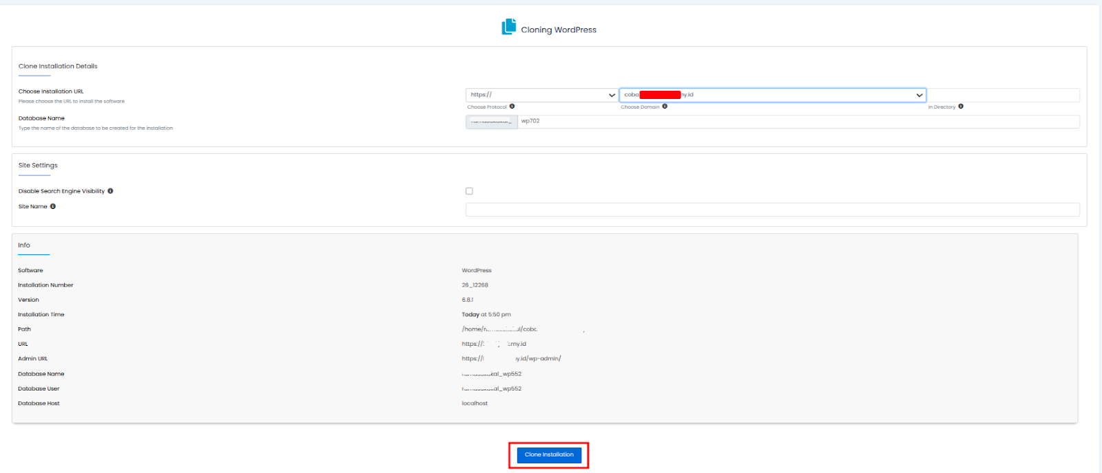Click info icon next to Choose Domain
The width and height of the screenshot is (1102, 473).
[x=665, y=107]
